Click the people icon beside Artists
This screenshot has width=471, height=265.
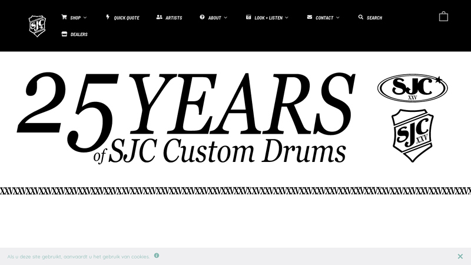(x=159, y=17)
